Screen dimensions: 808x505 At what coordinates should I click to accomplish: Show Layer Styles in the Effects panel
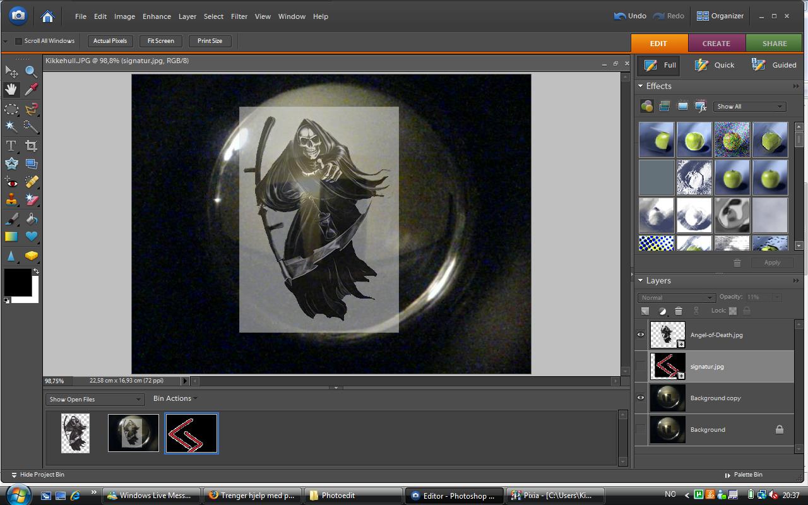pos(664,106)
